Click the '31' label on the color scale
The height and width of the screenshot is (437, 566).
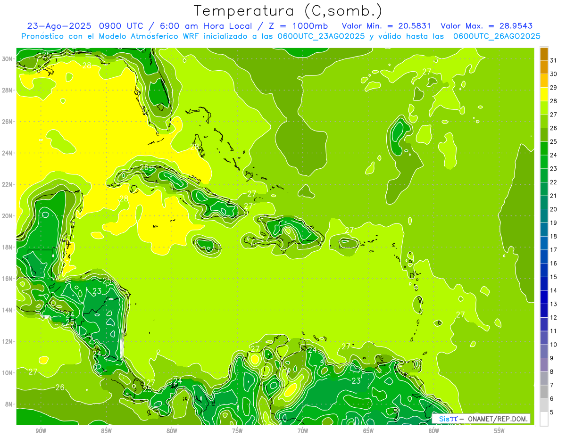(553, 60)
